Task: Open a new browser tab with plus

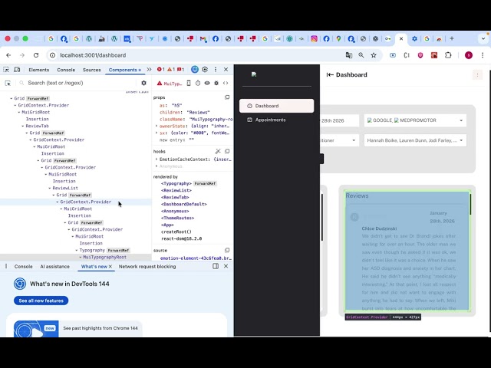Action: tap(452, 38)
